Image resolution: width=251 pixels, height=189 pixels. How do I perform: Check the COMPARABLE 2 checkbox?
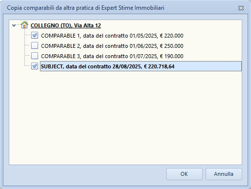(x=35, y=45)
